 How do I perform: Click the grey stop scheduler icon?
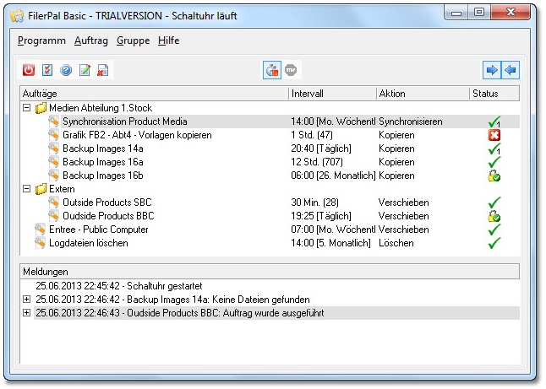pyautogui.click(x=292, y=70)
